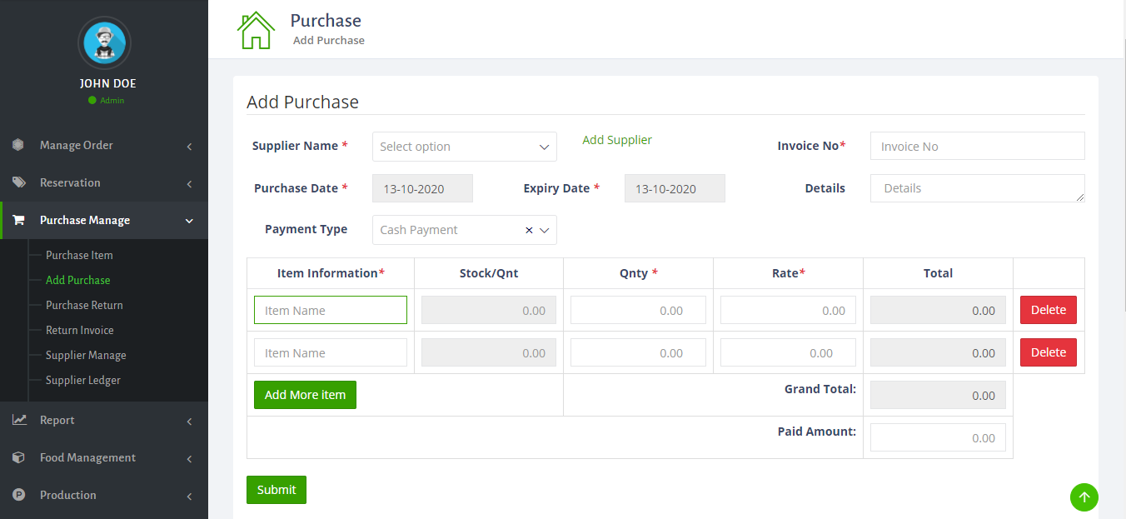Screen dimensions: 1126x519
Task: Submit the purchase form
Action: point(277,490)
